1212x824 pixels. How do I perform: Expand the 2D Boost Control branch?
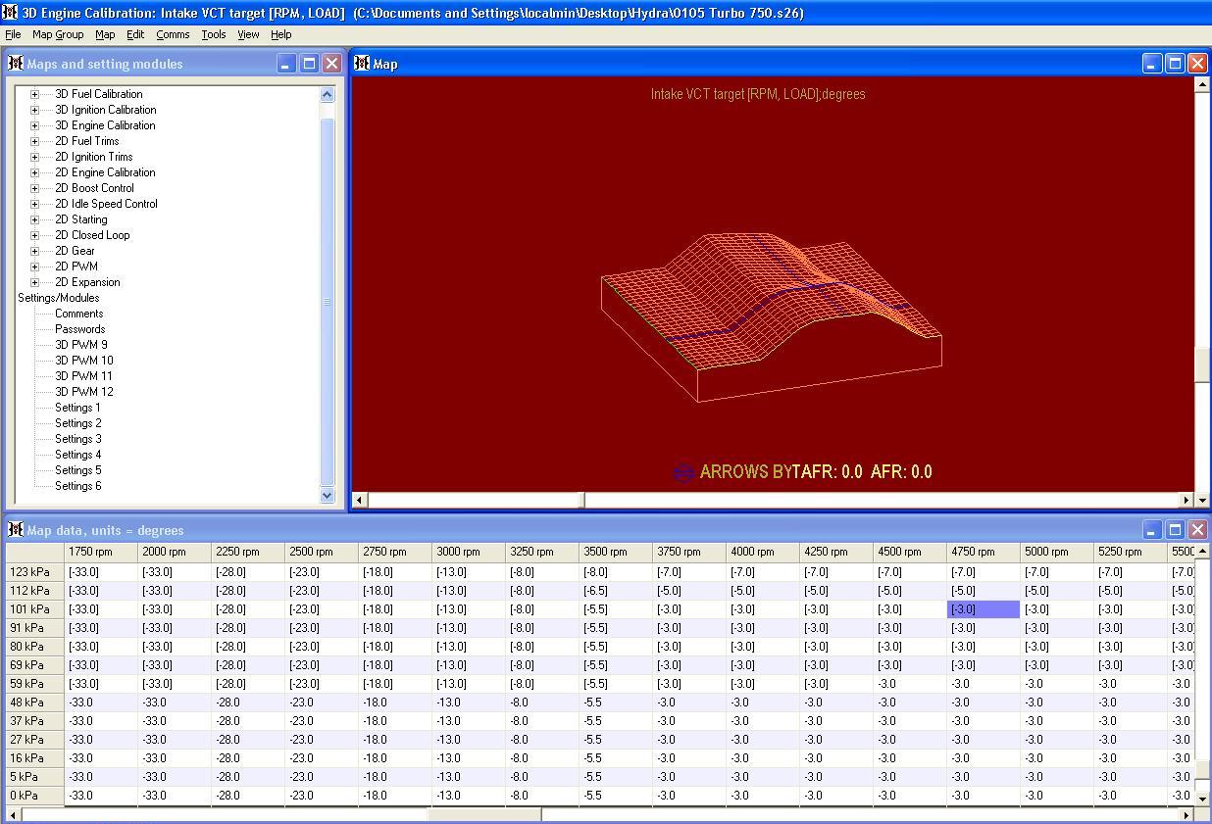pyautogui.click(x=33, y=187)
